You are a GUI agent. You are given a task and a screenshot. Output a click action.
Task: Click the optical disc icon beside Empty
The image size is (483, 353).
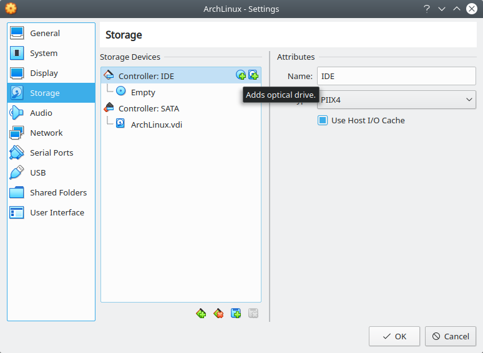121,91
